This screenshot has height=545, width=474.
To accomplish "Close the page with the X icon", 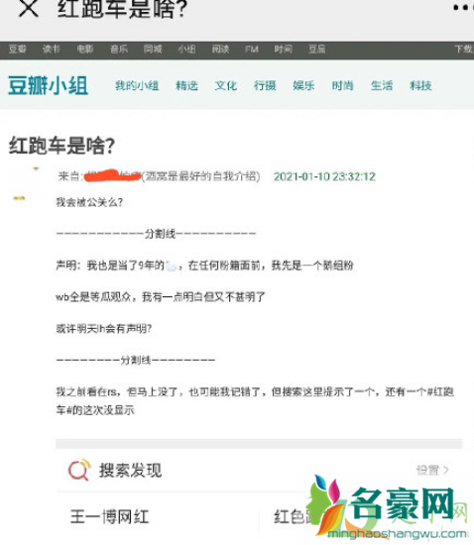I will (x=28, y=8).
